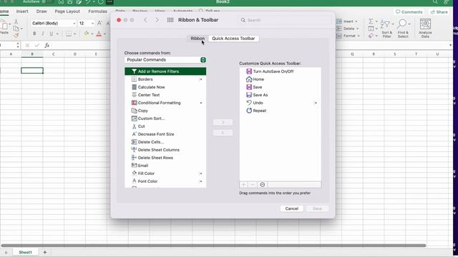Select Add or Remove Filters command
458x257 pixels.
click(165, 71)
